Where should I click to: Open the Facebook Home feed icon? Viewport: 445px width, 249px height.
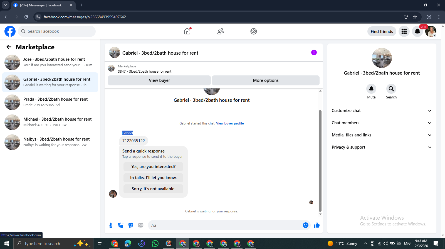pos(187,31)
